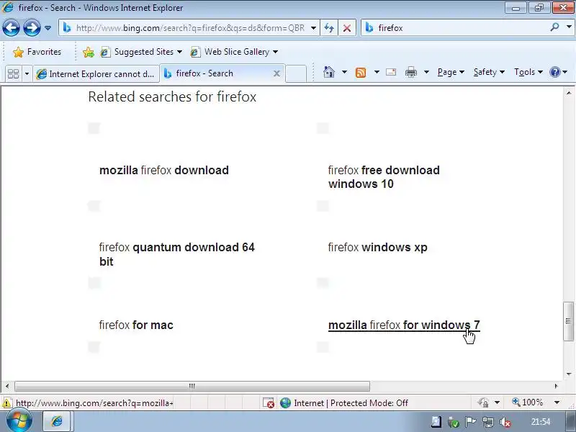Image resolution: width=576 pixels, height=432 pixels.
Task: Open mozilla firefox for windows 7 link
Action: pos(404,325)
